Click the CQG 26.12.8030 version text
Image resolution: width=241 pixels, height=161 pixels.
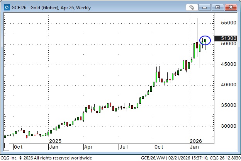(225, 158)
